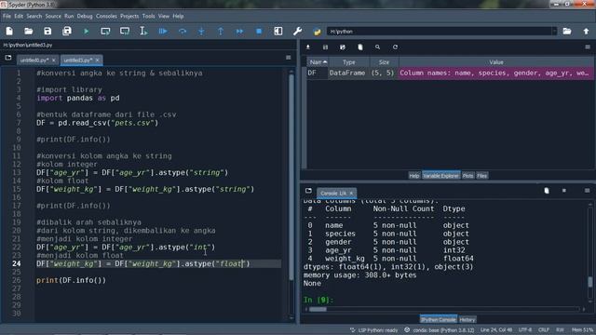Continue execution until next breakpoint
This screenshot has height=335, width=596.
[x=239, y=31]
